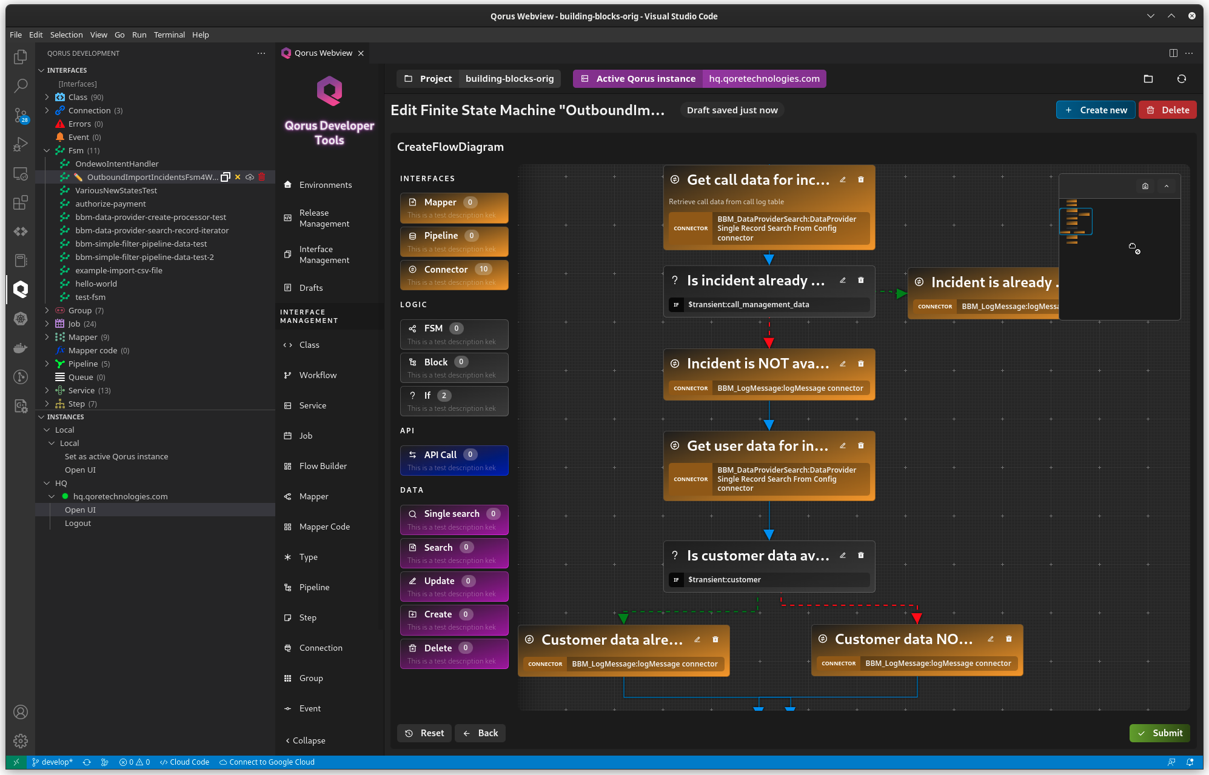This screenshot has height=775, width=1209.
Task: Select the Single search palette item
Action: tap(454, 520)
